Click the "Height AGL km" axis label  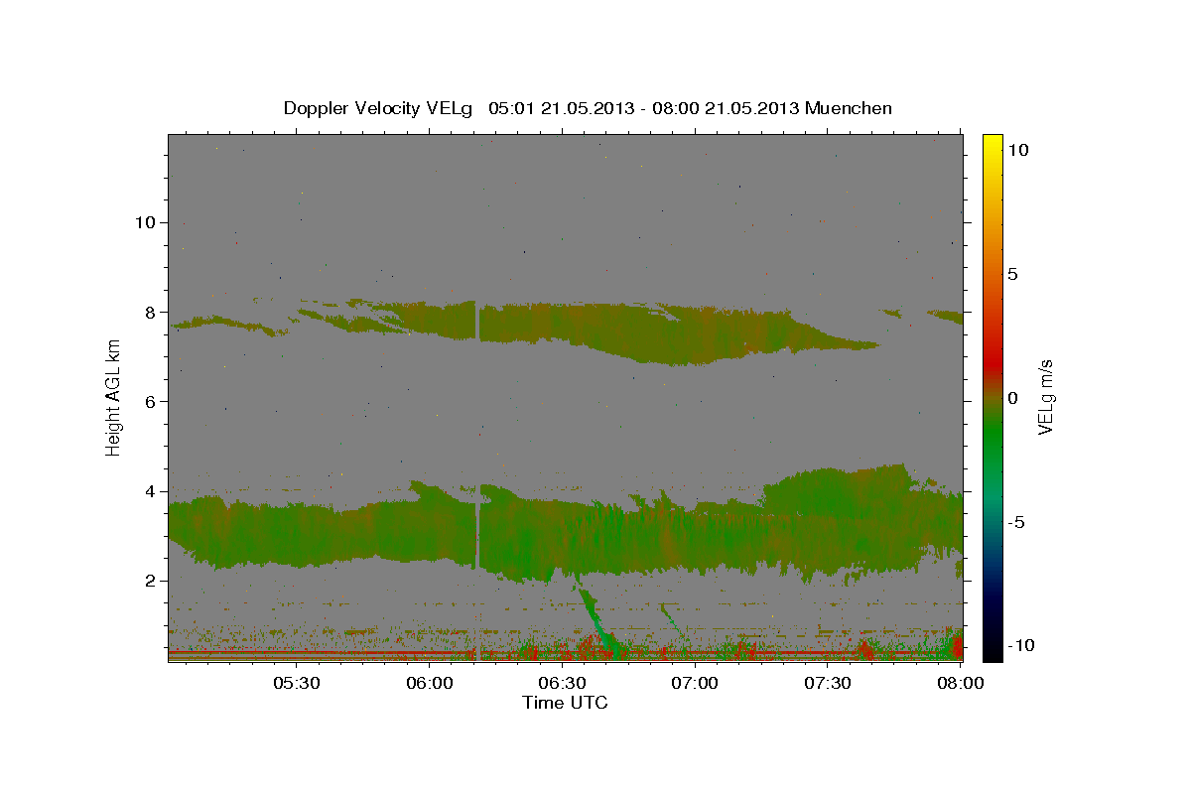pyautogui.click(x=114, y=398)
